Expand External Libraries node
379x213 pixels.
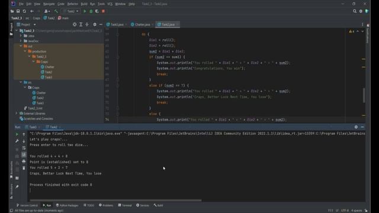(17, 113)
